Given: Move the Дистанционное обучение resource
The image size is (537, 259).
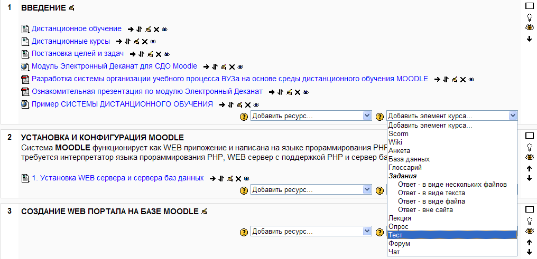Looking at the screenshot, I should click(139, 30).
